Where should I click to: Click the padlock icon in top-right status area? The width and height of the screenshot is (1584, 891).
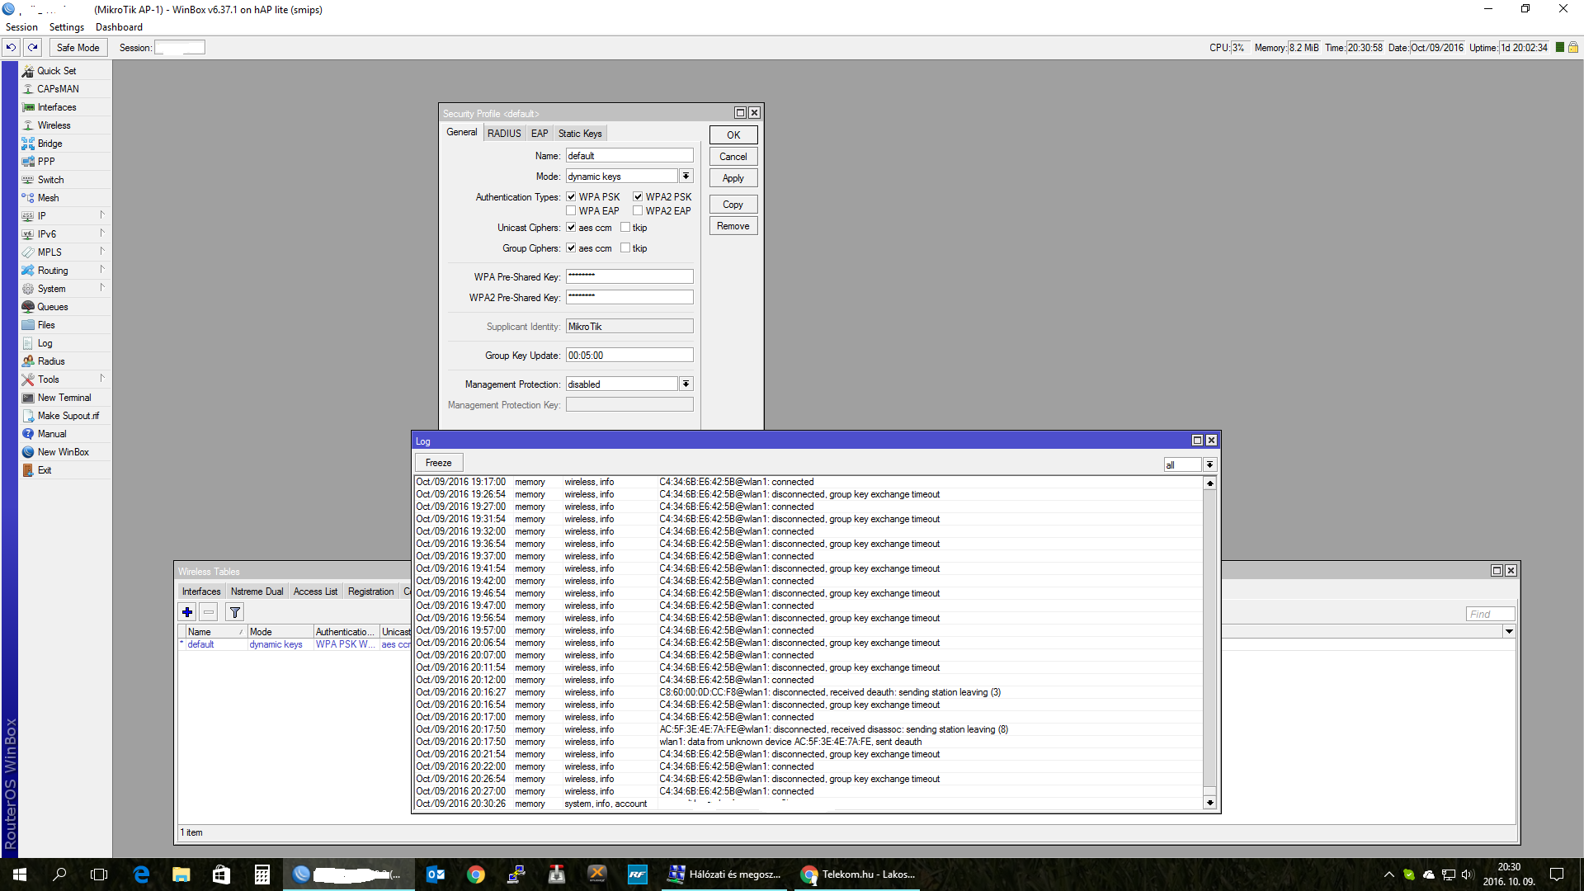tap(1573, 48)
